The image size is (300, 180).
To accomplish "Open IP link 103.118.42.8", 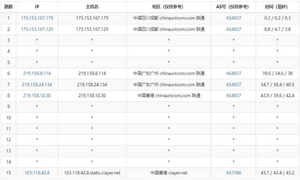I will pyautogui.click(x=37, y=173).
